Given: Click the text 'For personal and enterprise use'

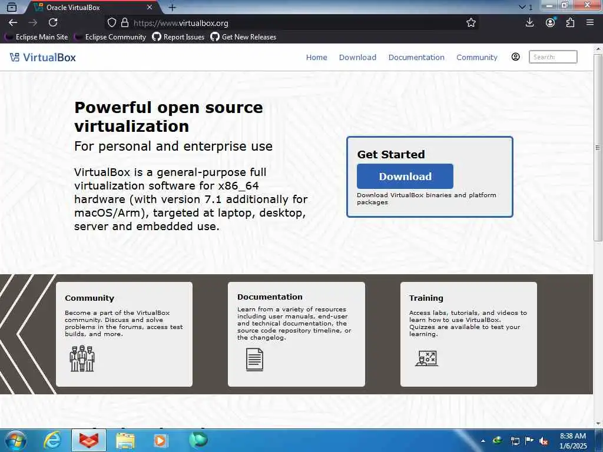Looking at the screenshot, I should coord(174,146).
